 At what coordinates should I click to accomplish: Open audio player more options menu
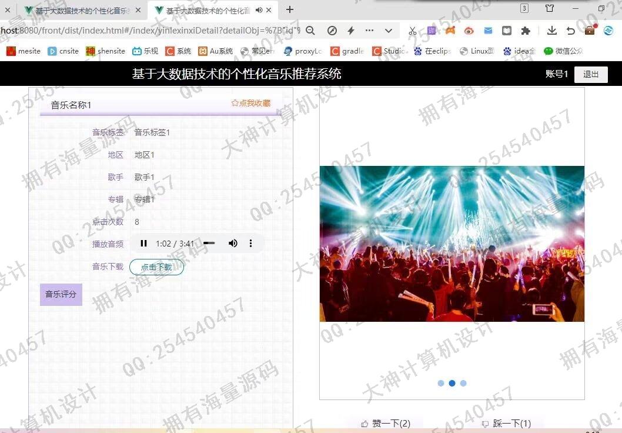[x=250, y=244]
